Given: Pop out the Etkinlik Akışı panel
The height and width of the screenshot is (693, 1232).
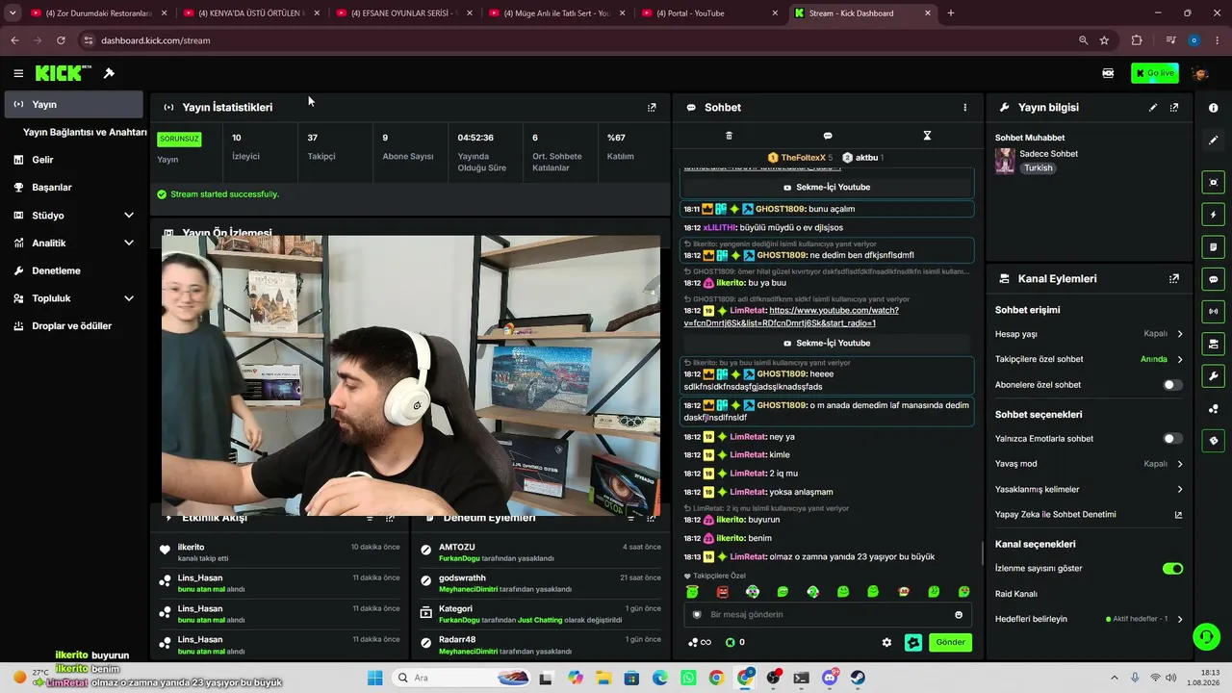Looking at the screenshot, I should (390, 519).
